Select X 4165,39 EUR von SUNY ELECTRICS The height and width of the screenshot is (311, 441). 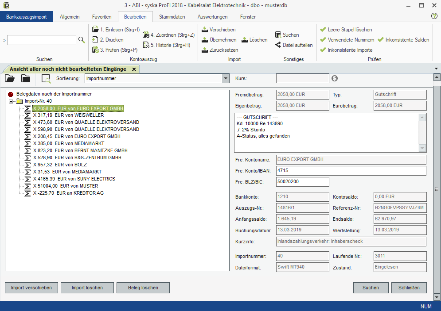click(x=74, y=179)
